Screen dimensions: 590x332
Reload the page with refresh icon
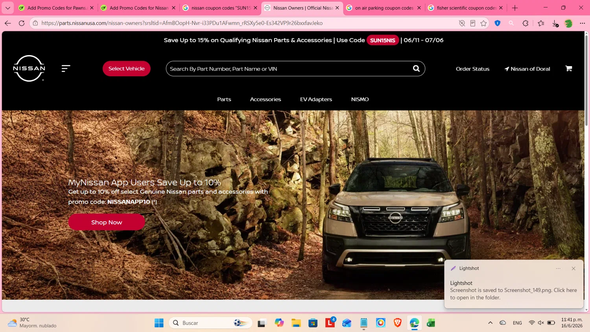22,23
